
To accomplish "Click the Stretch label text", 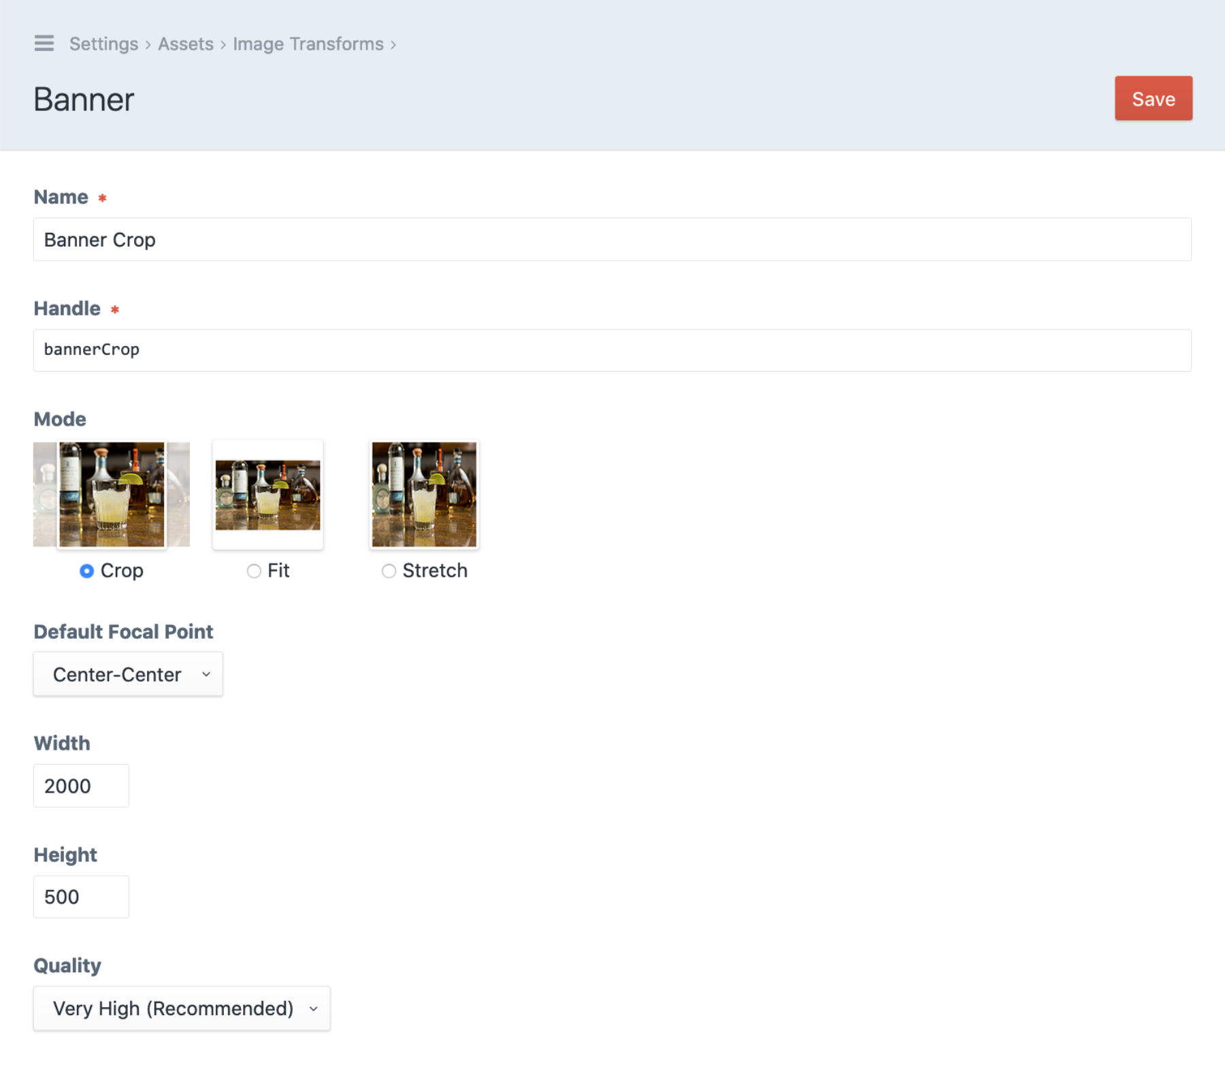I will click(x=435, y=571).
